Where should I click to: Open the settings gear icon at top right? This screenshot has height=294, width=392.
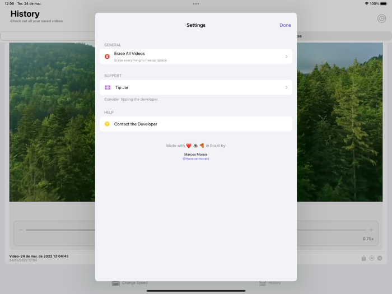[x=381, y=18]
